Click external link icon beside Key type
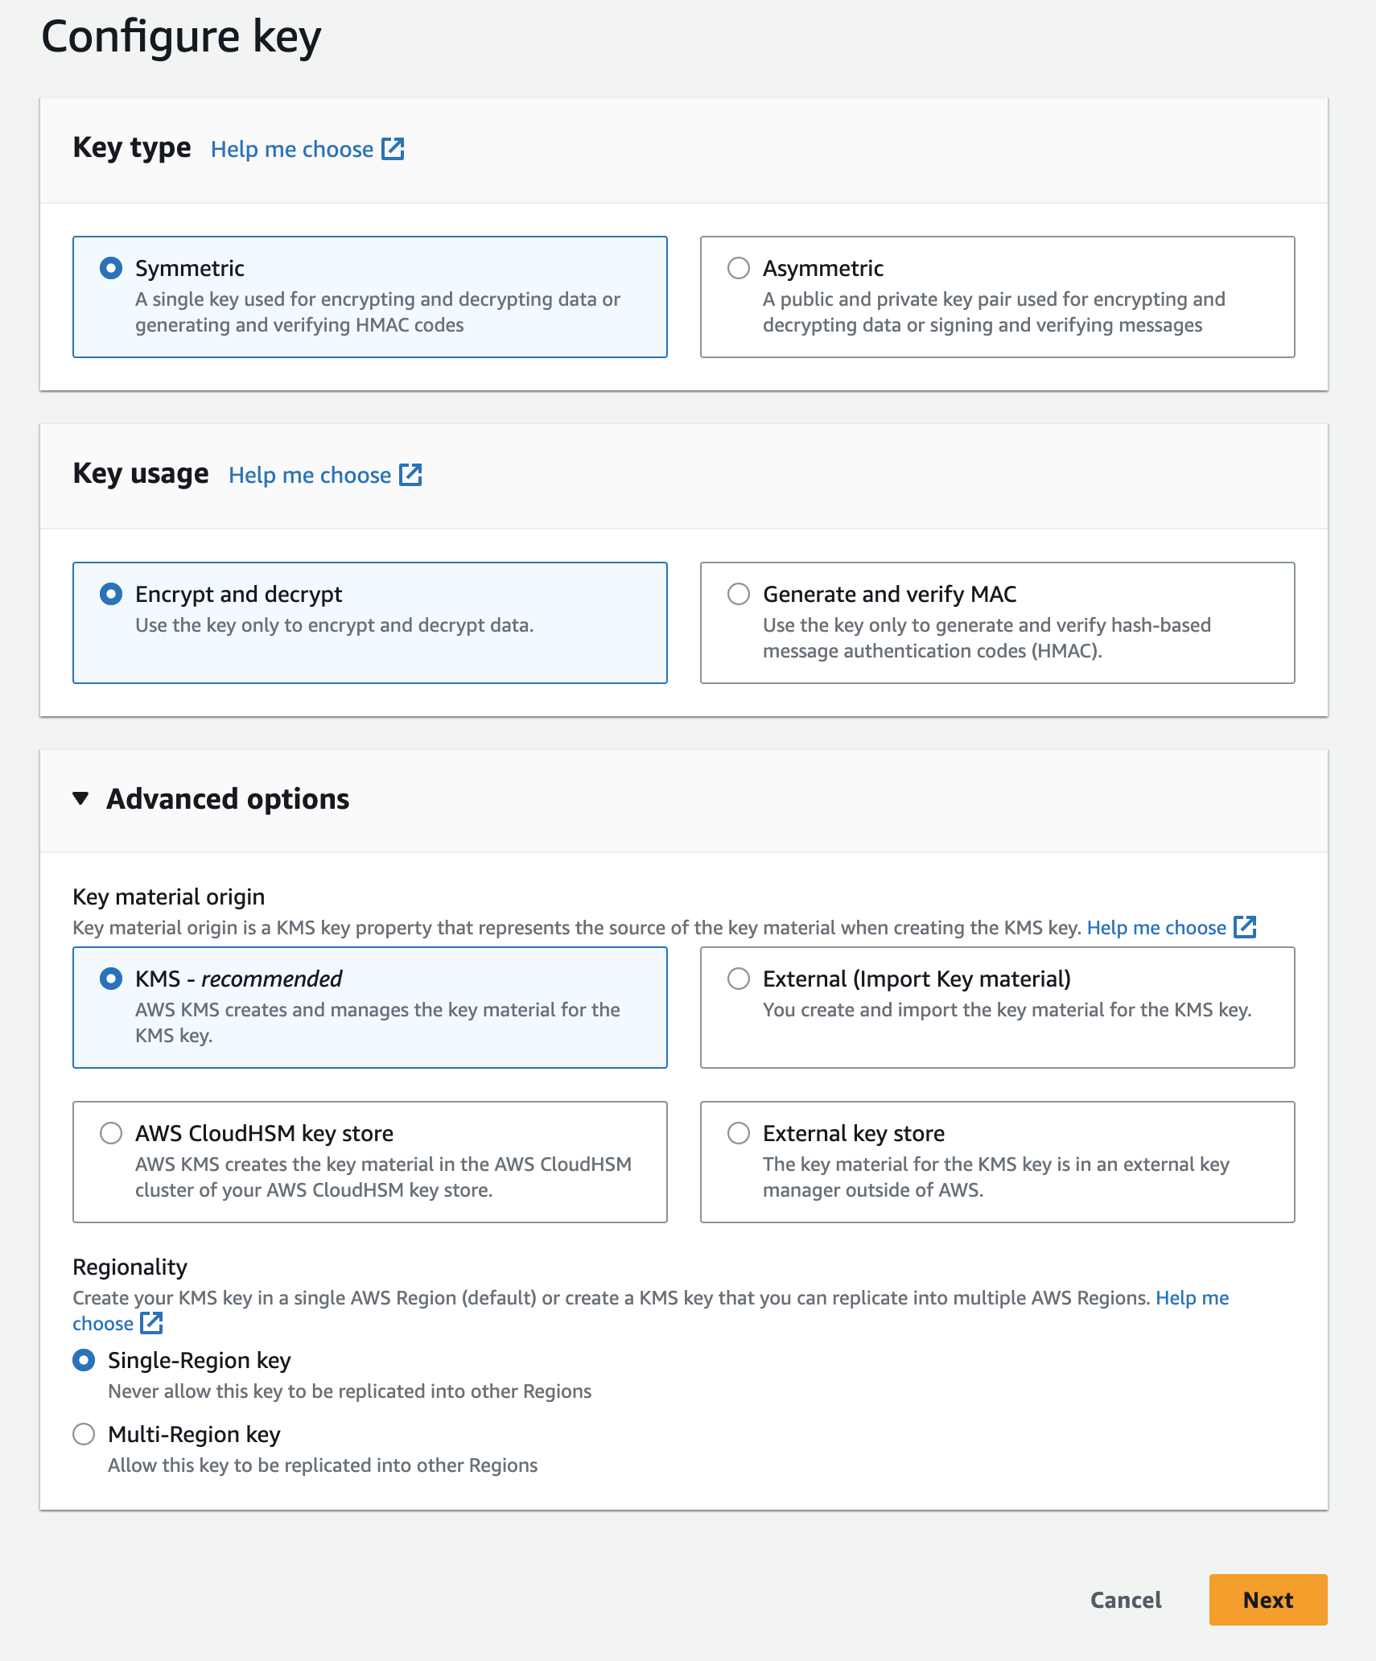The image size is (1376, 1661). click(393, 149)
